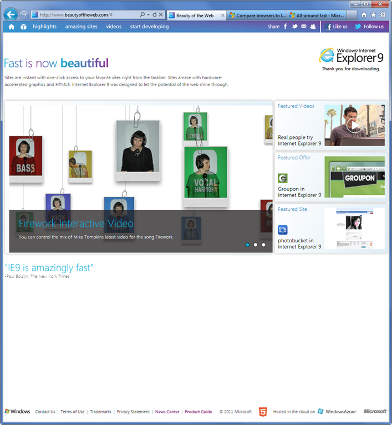Refresh the page using address bar icon
392x425 pixels.
tap(155, 14)
